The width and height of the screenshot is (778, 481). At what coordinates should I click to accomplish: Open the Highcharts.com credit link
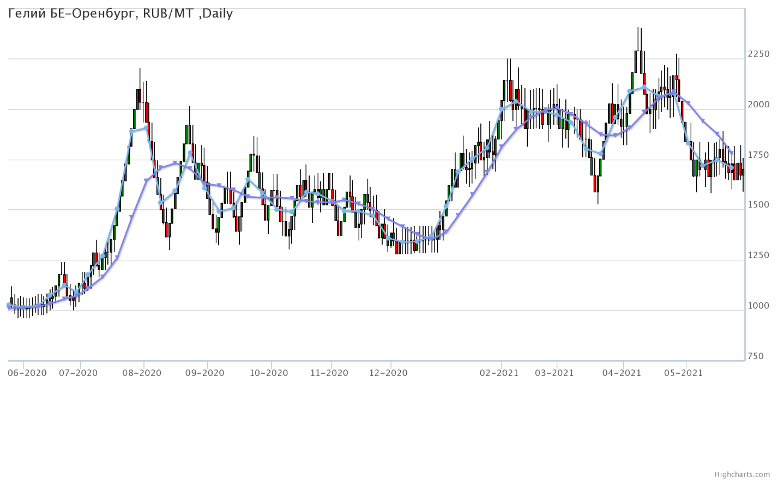(750, 475)
